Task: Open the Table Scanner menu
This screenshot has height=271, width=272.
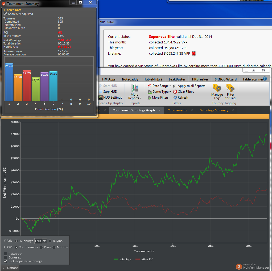Action: pos(253,79)
